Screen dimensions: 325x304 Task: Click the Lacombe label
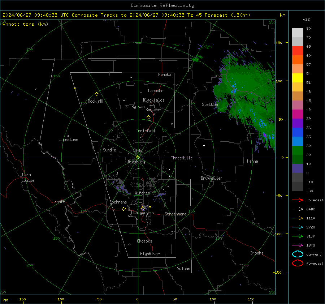coord(156,91)
